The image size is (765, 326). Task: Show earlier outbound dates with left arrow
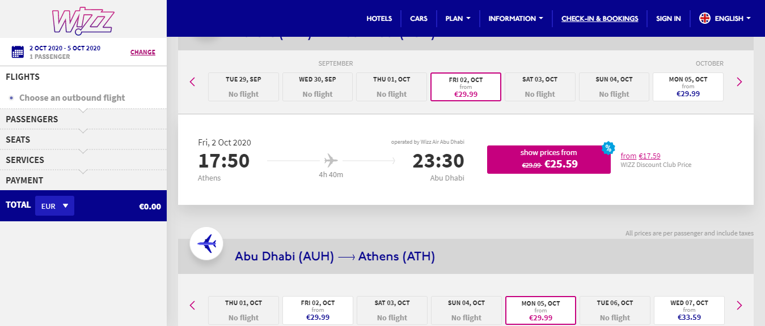click(192, 82)
